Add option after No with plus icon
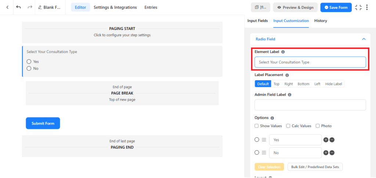This screenshot has width=376, height=178. tap(326, 153)
